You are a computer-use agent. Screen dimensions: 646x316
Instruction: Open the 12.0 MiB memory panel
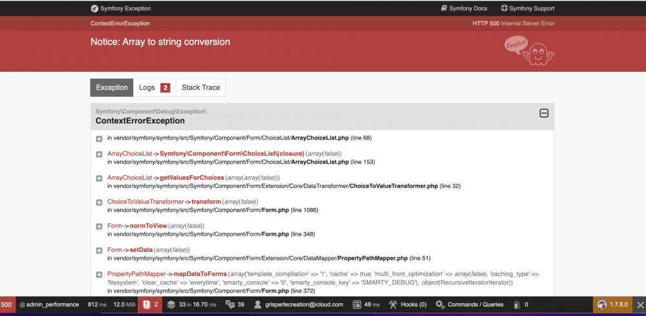pos(124,304)
